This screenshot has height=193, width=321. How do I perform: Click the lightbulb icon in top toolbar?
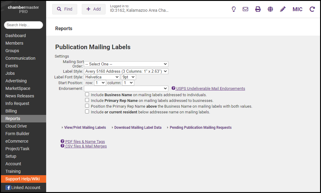coord(234,9)
